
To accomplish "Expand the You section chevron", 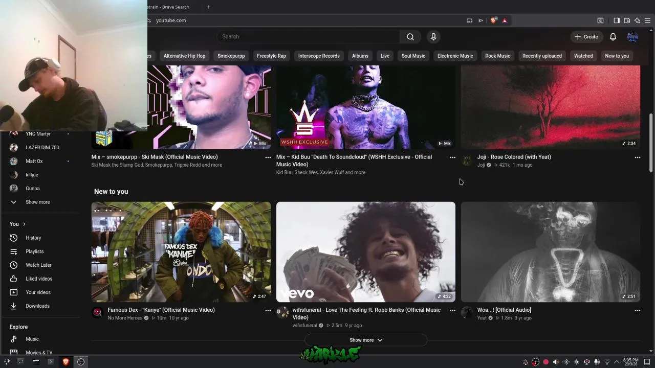I will tap(24, 224).
